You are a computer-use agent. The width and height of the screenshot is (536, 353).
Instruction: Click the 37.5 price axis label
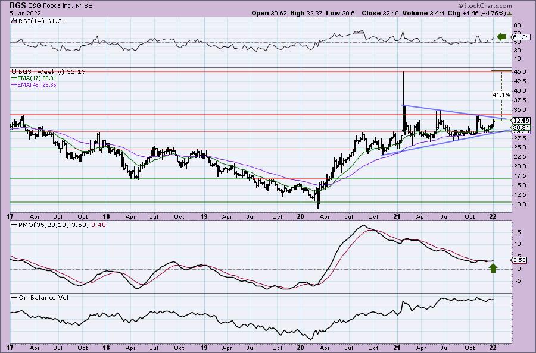pos(519,100)
